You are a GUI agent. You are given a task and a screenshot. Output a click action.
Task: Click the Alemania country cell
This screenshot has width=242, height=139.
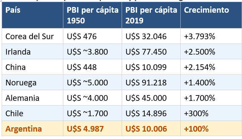pos(22,98)
